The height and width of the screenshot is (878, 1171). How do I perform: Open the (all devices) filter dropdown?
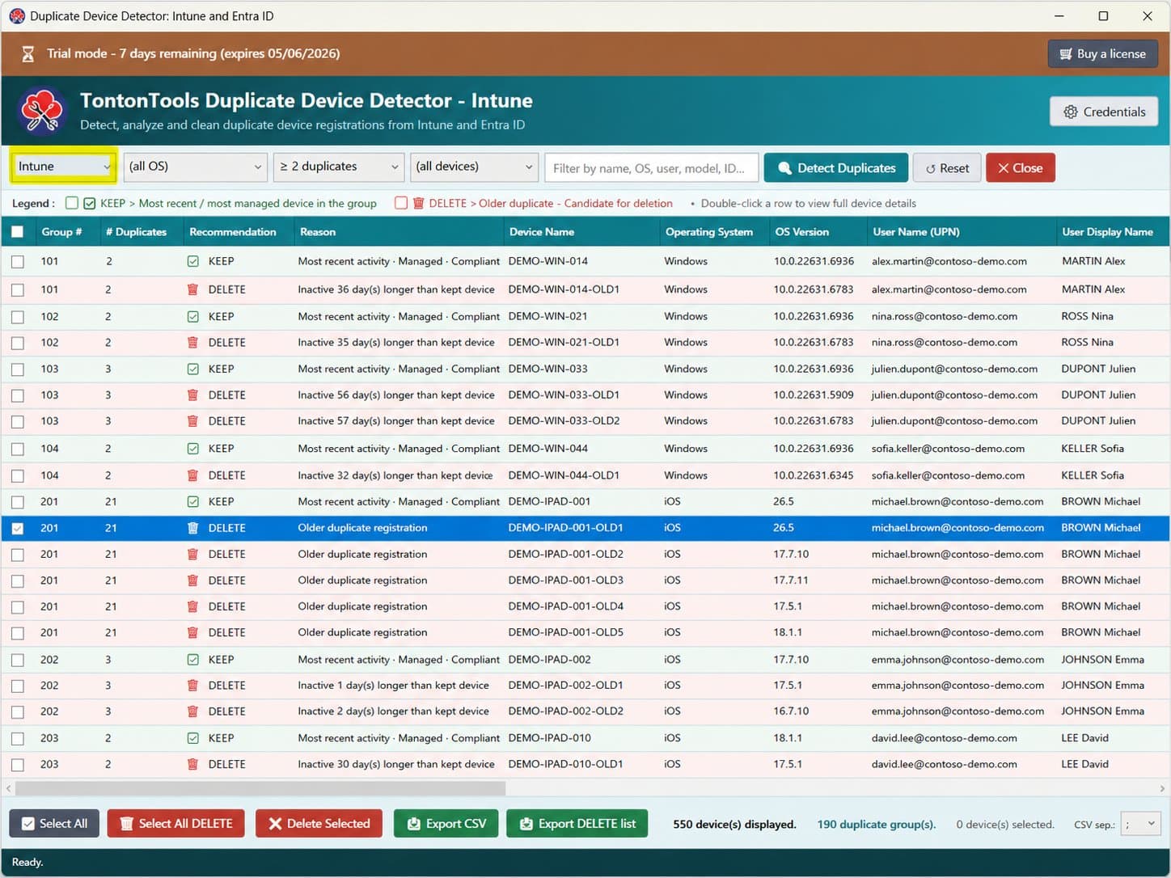(474, 167)
